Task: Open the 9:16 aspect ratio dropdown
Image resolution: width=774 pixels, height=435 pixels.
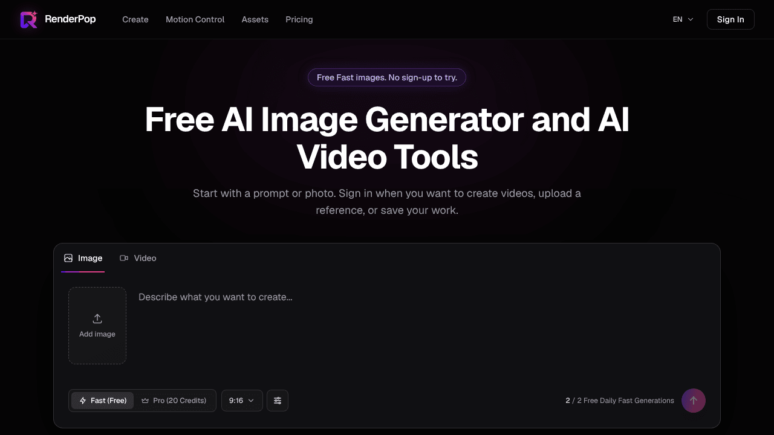Action: pos(242,401)
